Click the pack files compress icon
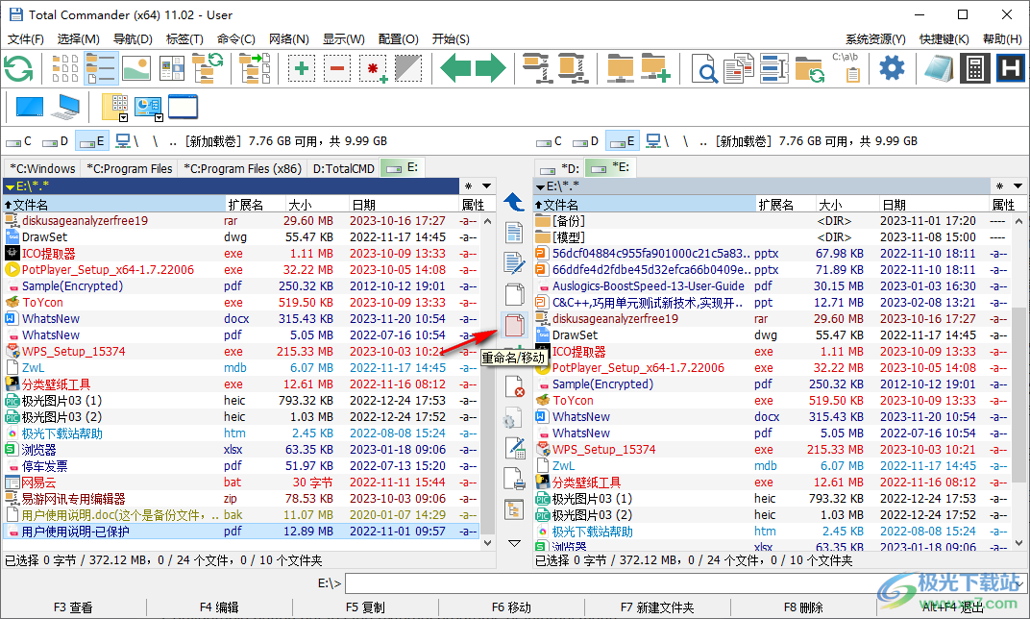1030x619 pixels. [538, 68]
